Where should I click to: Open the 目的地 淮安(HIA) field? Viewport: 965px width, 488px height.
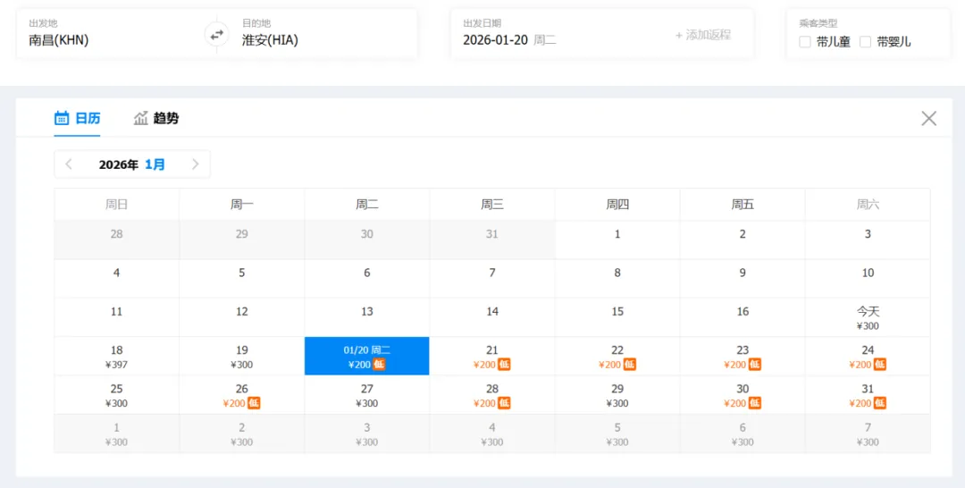click(323, 35)
